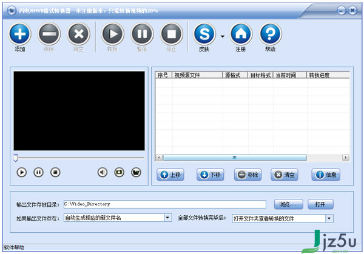This screenshot has height=254, width=364.
Task: Move item up with 上移 button
Action: 170,175
